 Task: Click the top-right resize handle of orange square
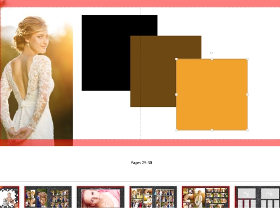[247, 59]
